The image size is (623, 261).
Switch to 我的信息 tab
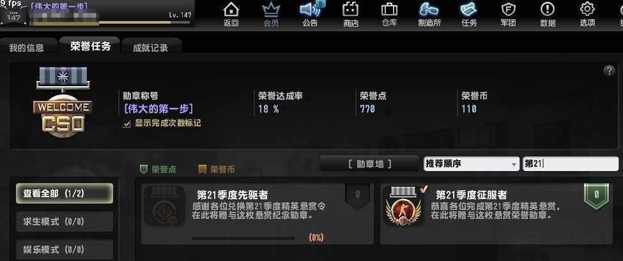(27, 48)
